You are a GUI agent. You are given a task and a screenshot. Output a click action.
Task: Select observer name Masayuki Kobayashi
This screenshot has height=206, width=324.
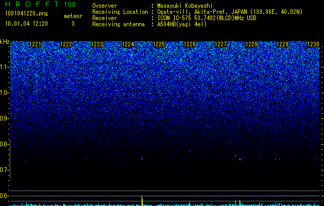click(x=185, y=6)
